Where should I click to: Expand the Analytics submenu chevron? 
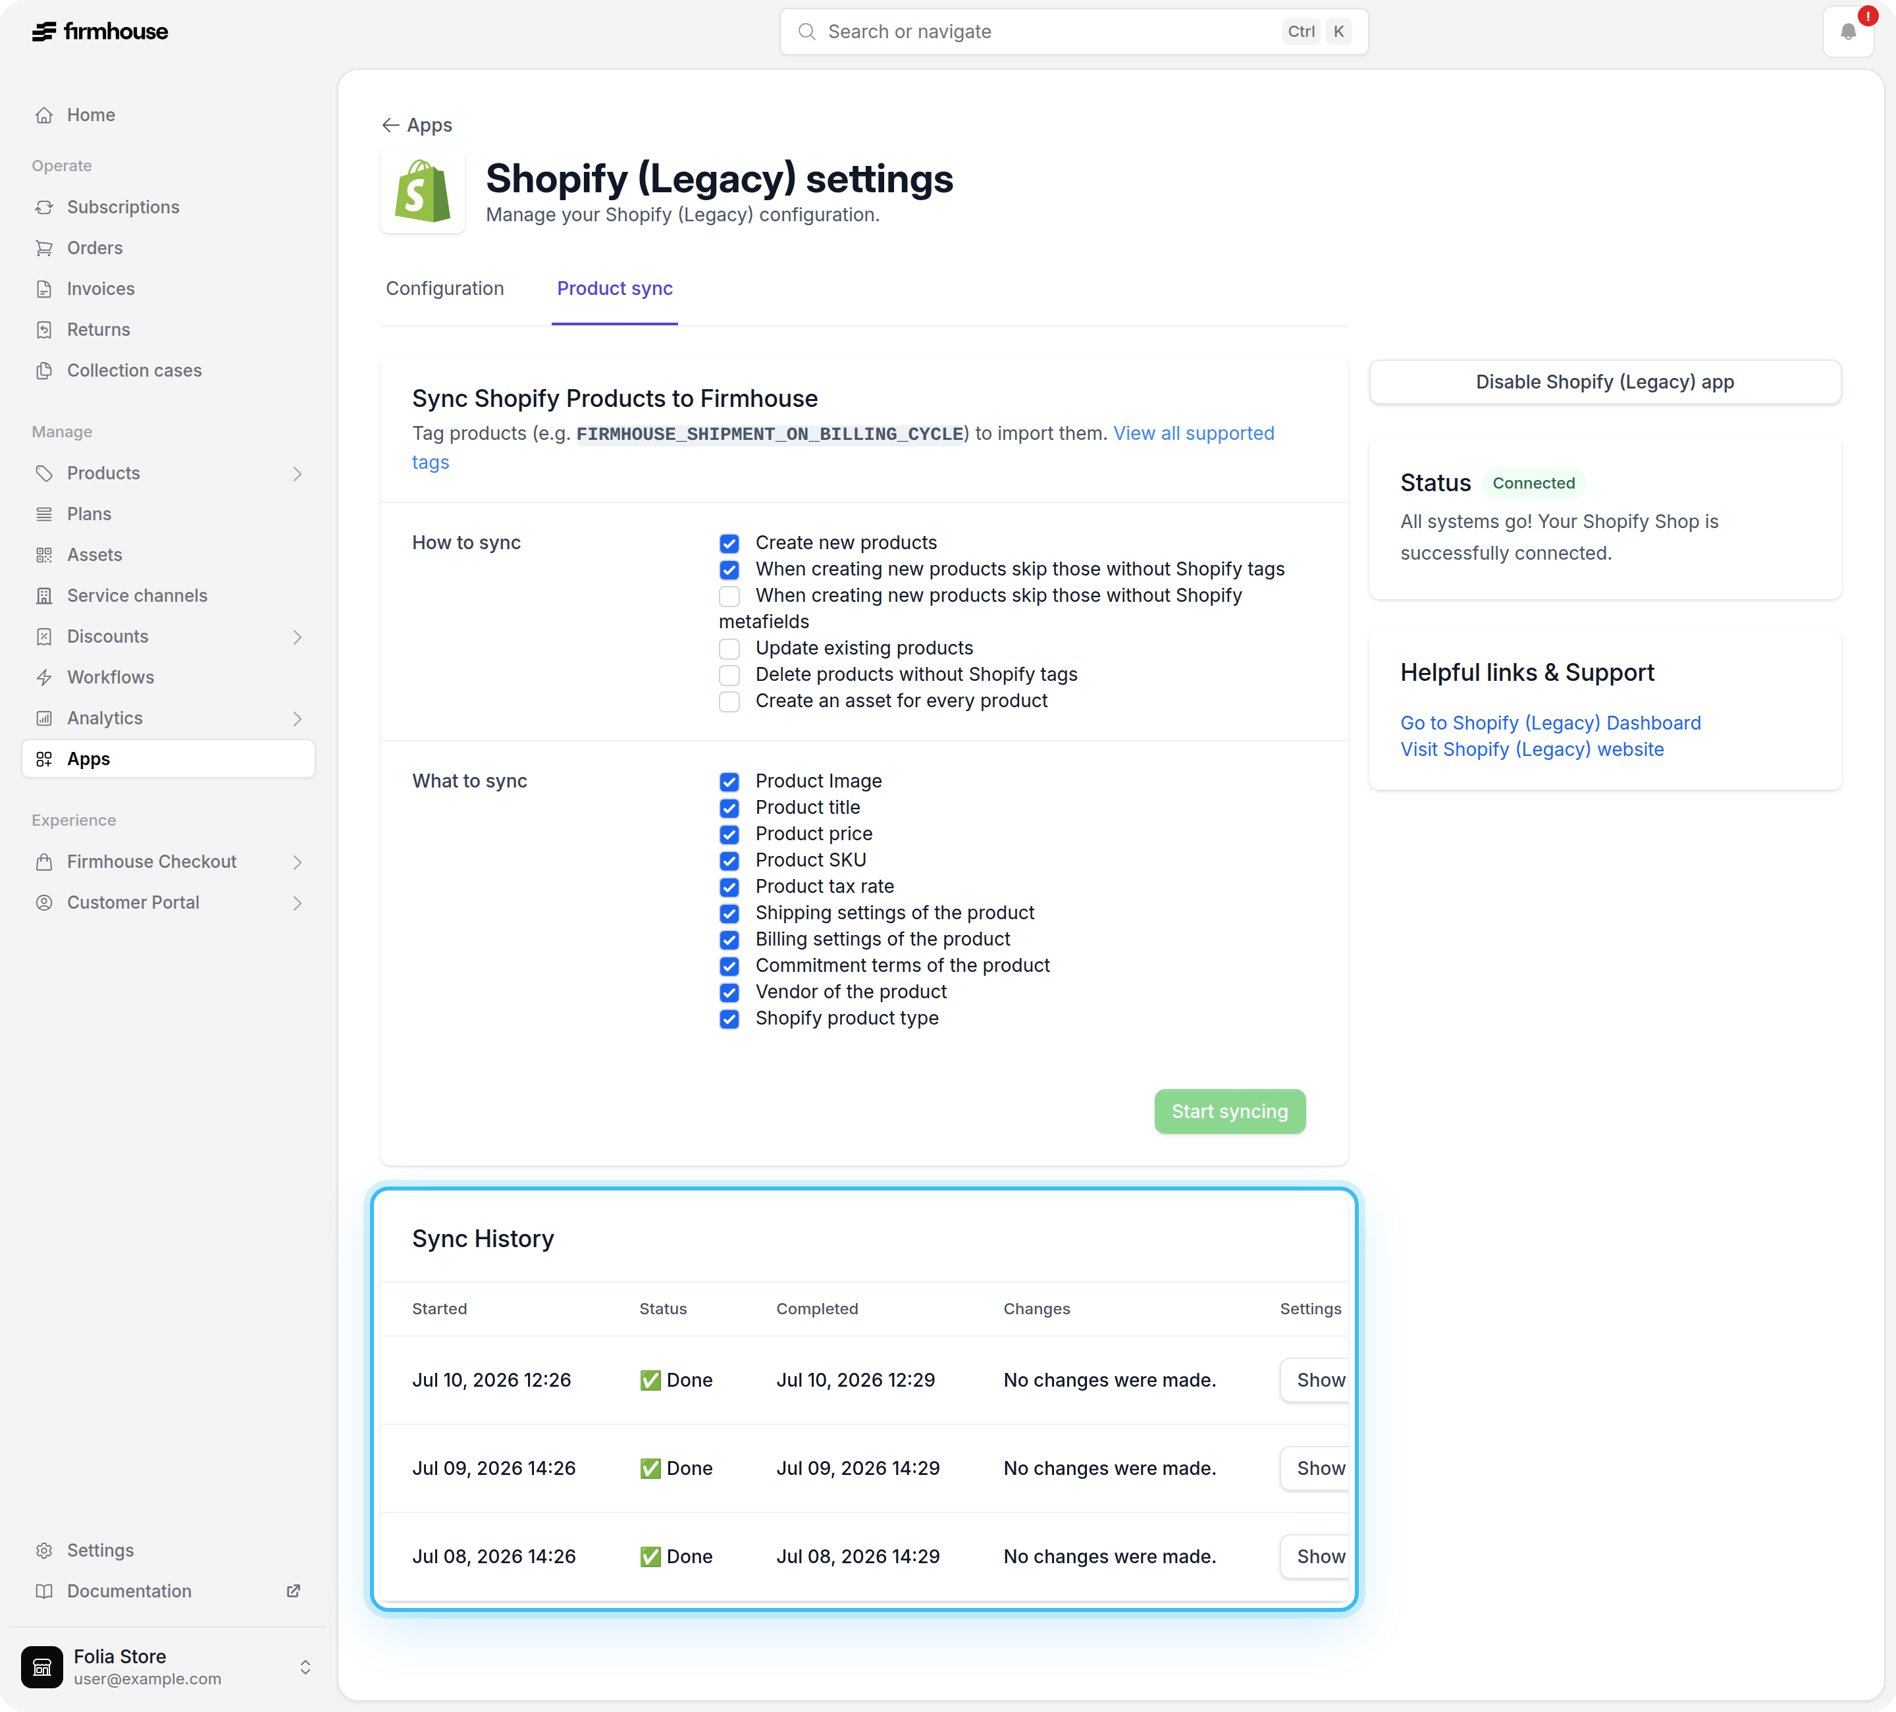point(297,718)
